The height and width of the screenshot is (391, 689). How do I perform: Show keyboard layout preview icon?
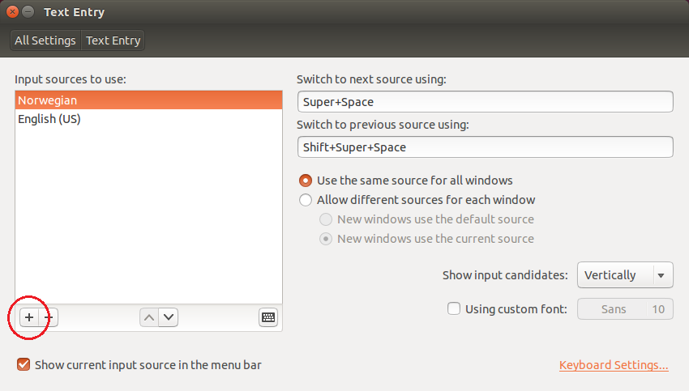(268, 317)
